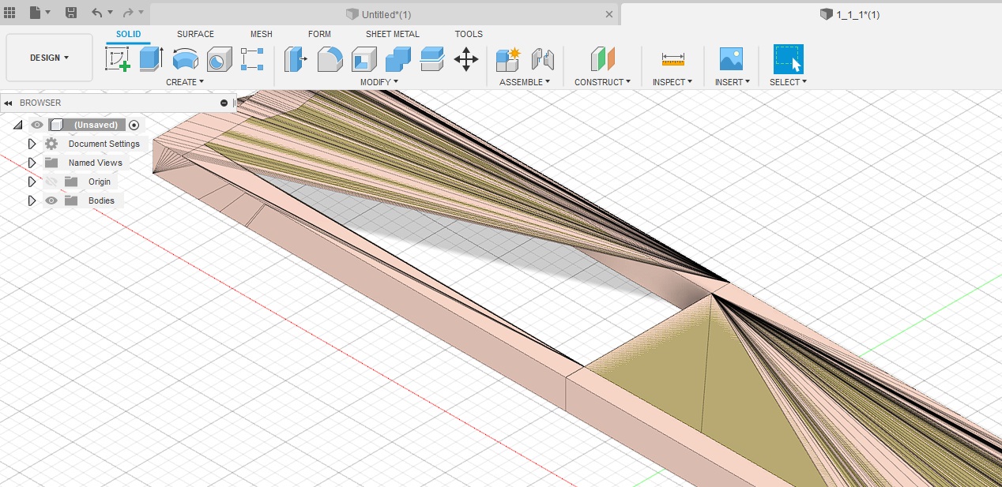The height and width of the screenshot is (487, 1002).
Task: Select the Offset Face tool
Action: pos(432,59)
